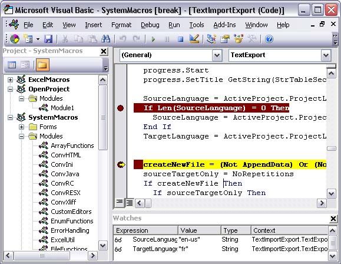Image resolution: width=341 pixels, height=264 pixels.
Task: Click the project tree scroll down arrow
Action: point(102,246)
